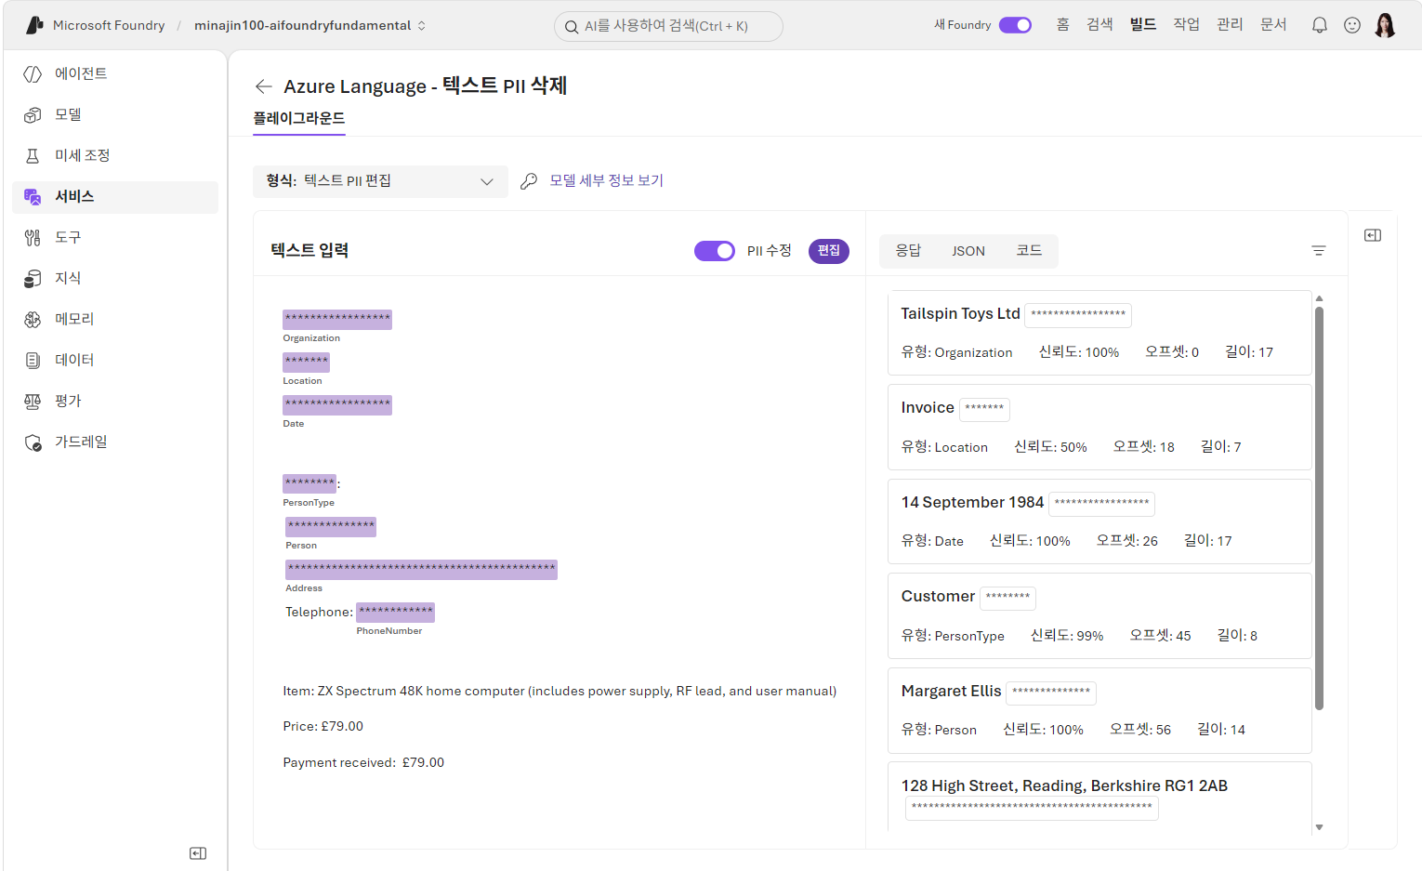
Task: Open the 검색 top menu
Action: tap(1099, 25)
